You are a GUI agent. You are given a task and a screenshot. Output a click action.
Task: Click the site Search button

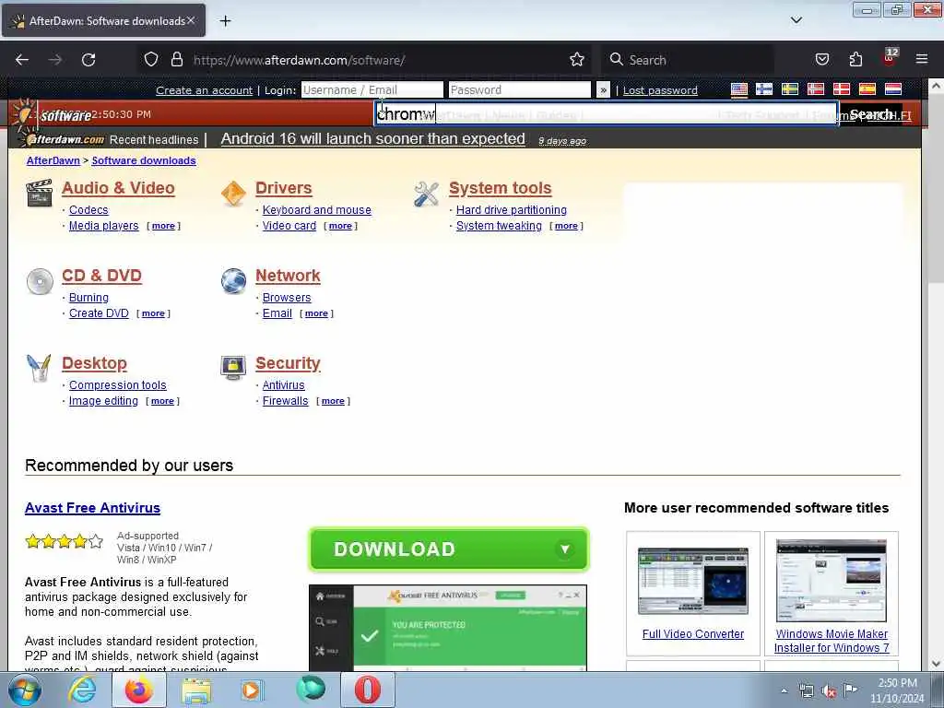click(870, 113)
